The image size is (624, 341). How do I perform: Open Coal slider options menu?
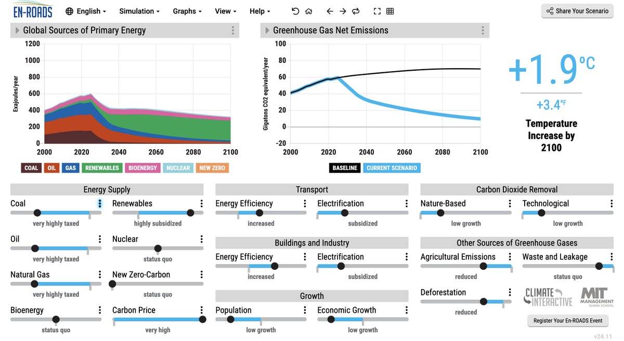click(x=99, y=203)
